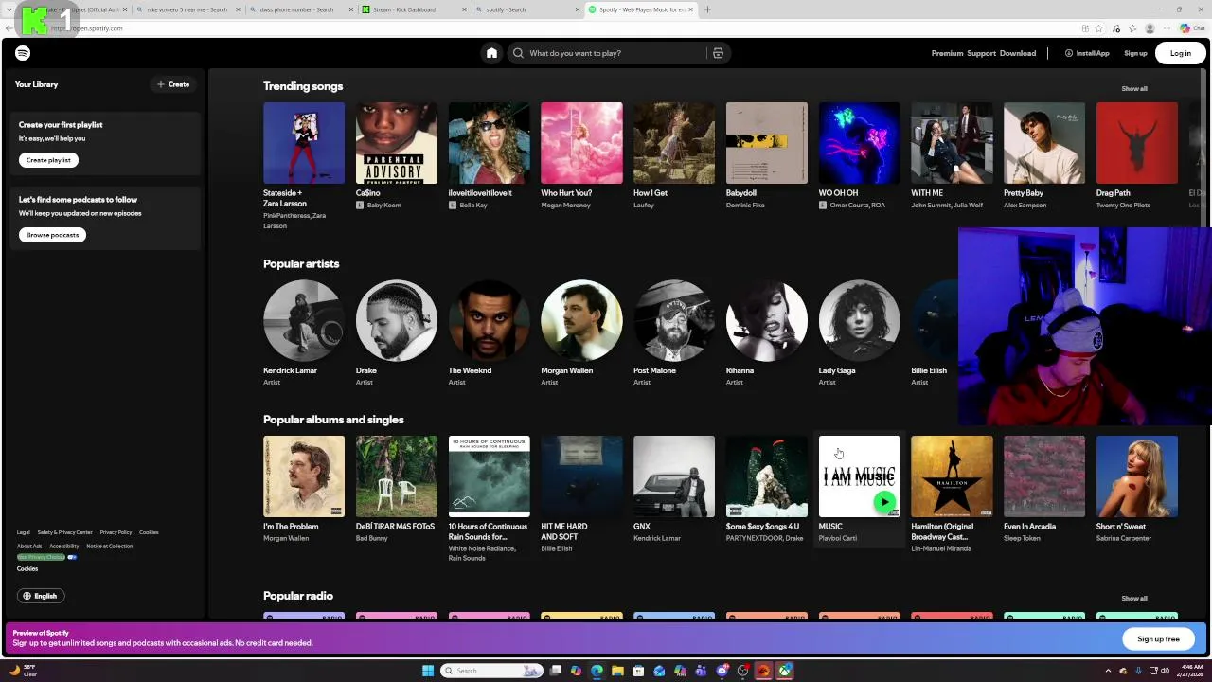Open Babydoll song cover
Image resolution: width=1212 pixels, height=682 pixels.
point(767,143)
